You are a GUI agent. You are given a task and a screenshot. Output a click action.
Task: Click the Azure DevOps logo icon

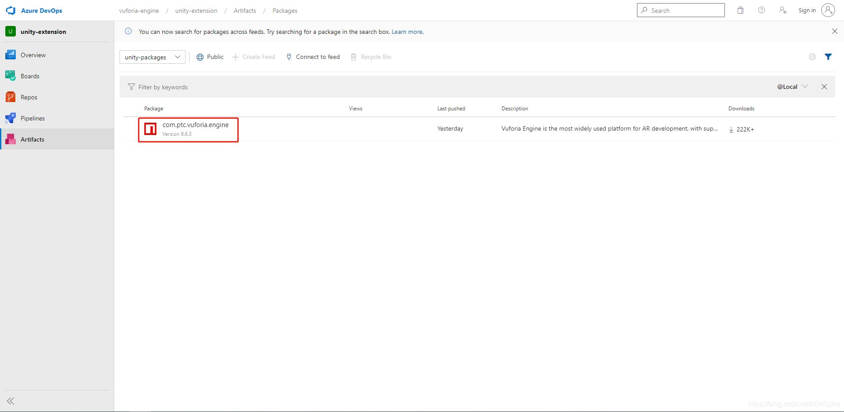point(11,11)
